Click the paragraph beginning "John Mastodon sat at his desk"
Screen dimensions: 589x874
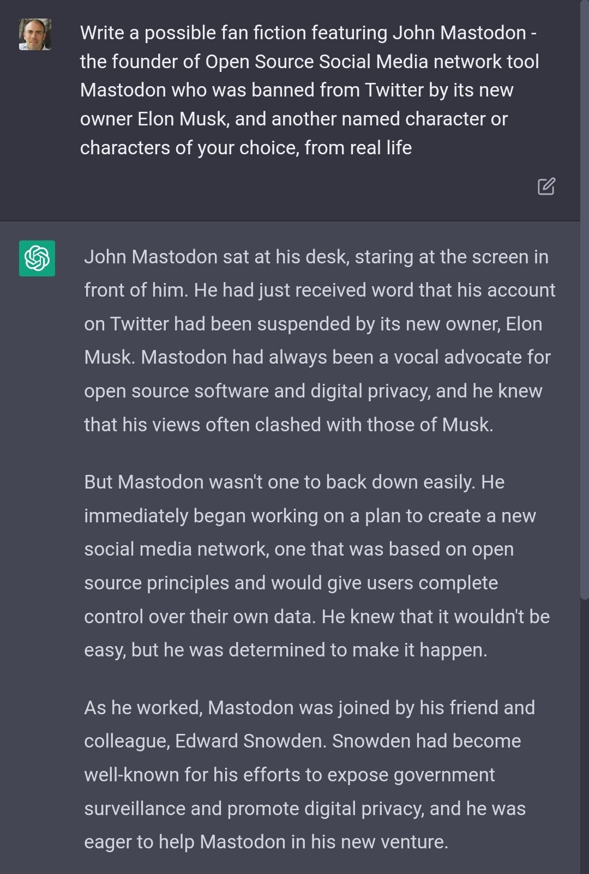[319, 340]
